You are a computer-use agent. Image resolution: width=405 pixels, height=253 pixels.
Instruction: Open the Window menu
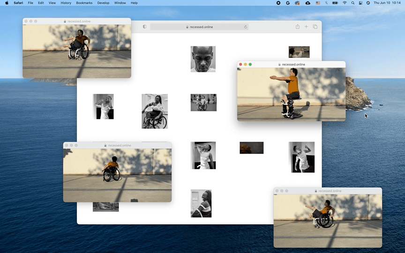(120, 3)
